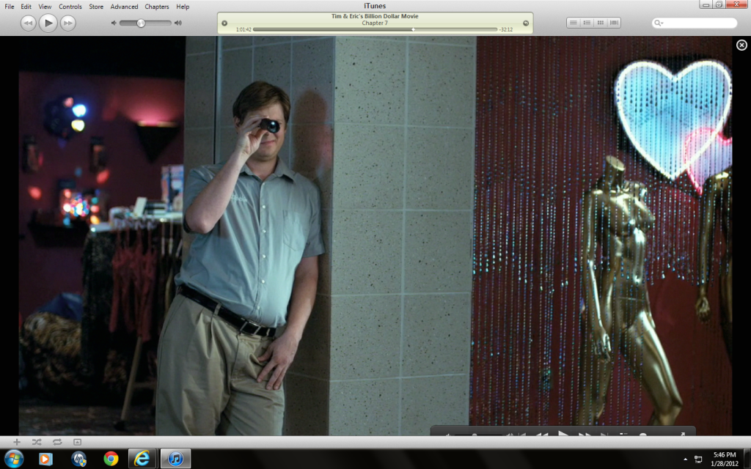The image size is (751, 469).
Task: Click the on-screen overlay play button
Action: pos(563,434)
